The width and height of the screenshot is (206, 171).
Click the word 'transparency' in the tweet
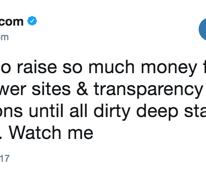tap(148, 91)
